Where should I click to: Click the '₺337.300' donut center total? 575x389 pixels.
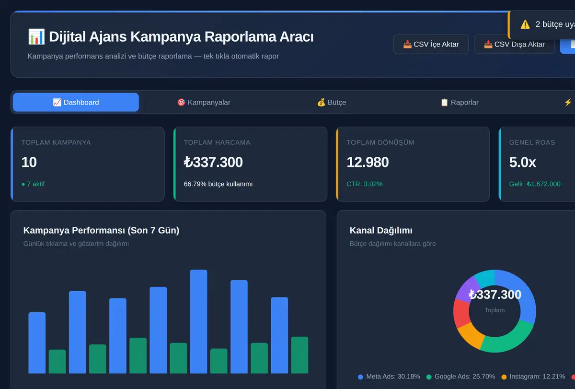[494, 295]
